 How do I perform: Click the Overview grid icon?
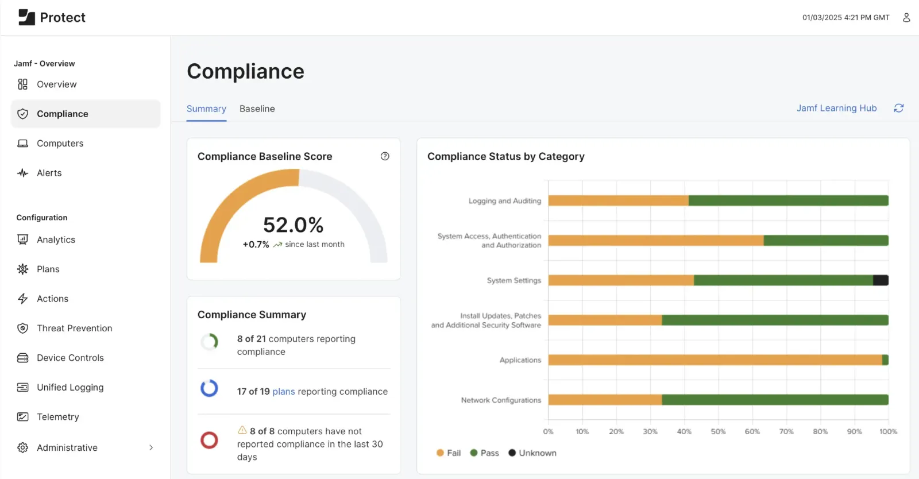pos(22,84)
